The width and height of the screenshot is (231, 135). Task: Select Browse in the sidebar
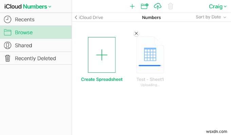pyautogui.click(x=36, y=32)
